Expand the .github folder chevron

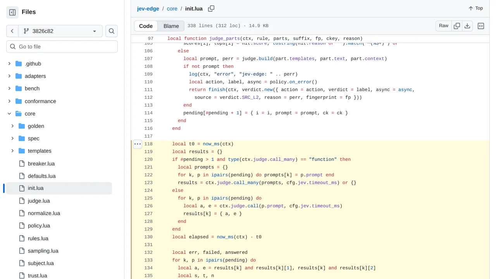coord(9,64)
